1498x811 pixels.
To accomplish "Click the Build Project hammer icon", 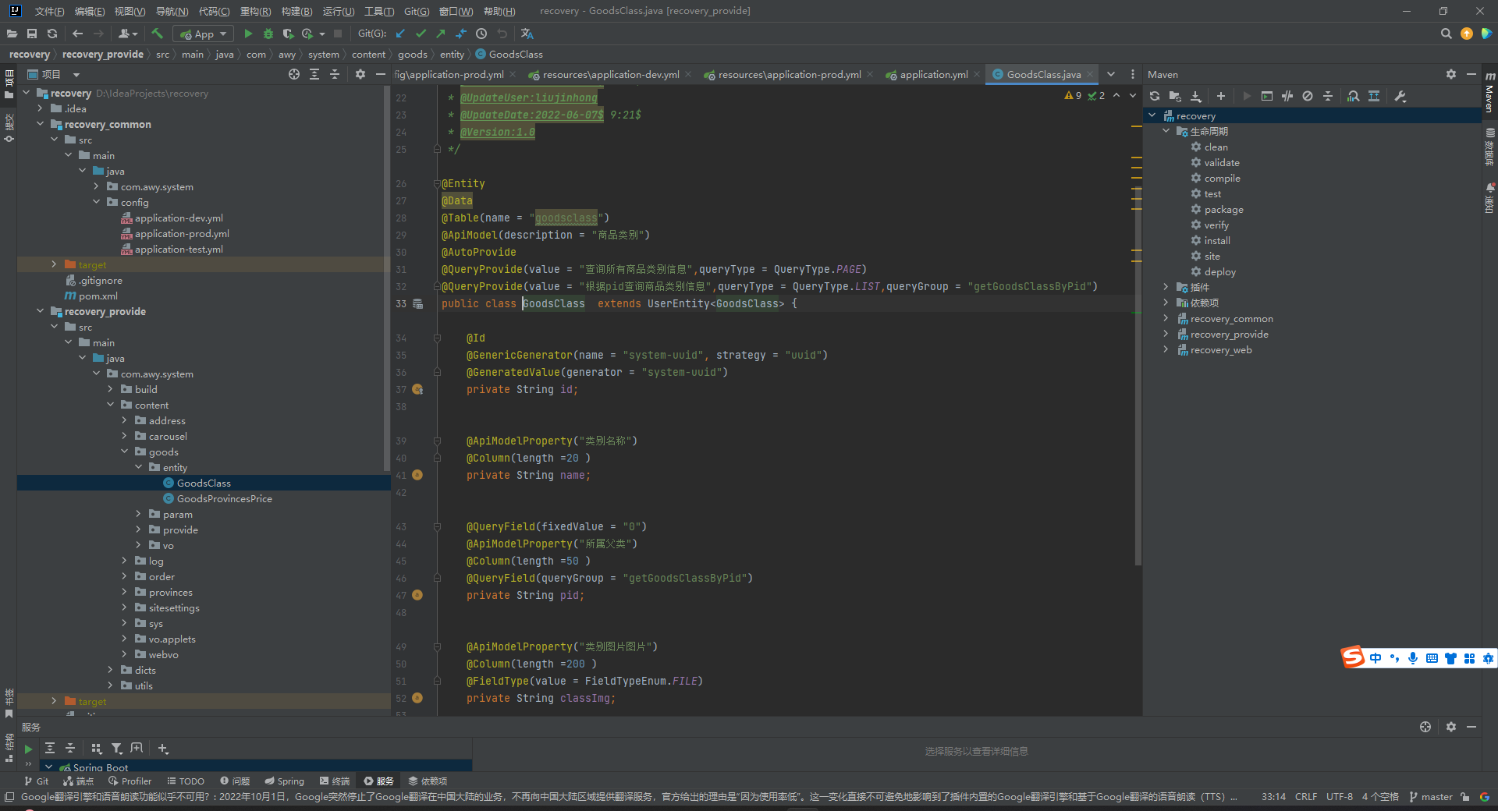I will point(158,34).
